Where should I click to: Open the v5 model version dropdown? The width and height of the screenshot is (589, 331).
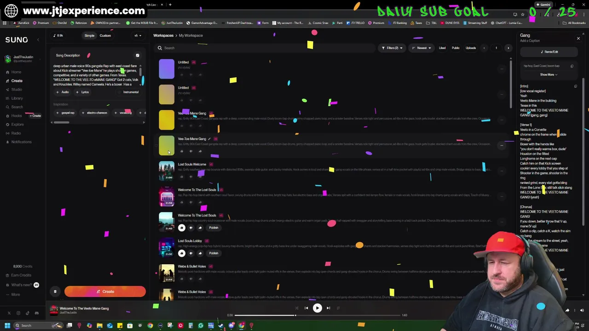tap(137, 35)
